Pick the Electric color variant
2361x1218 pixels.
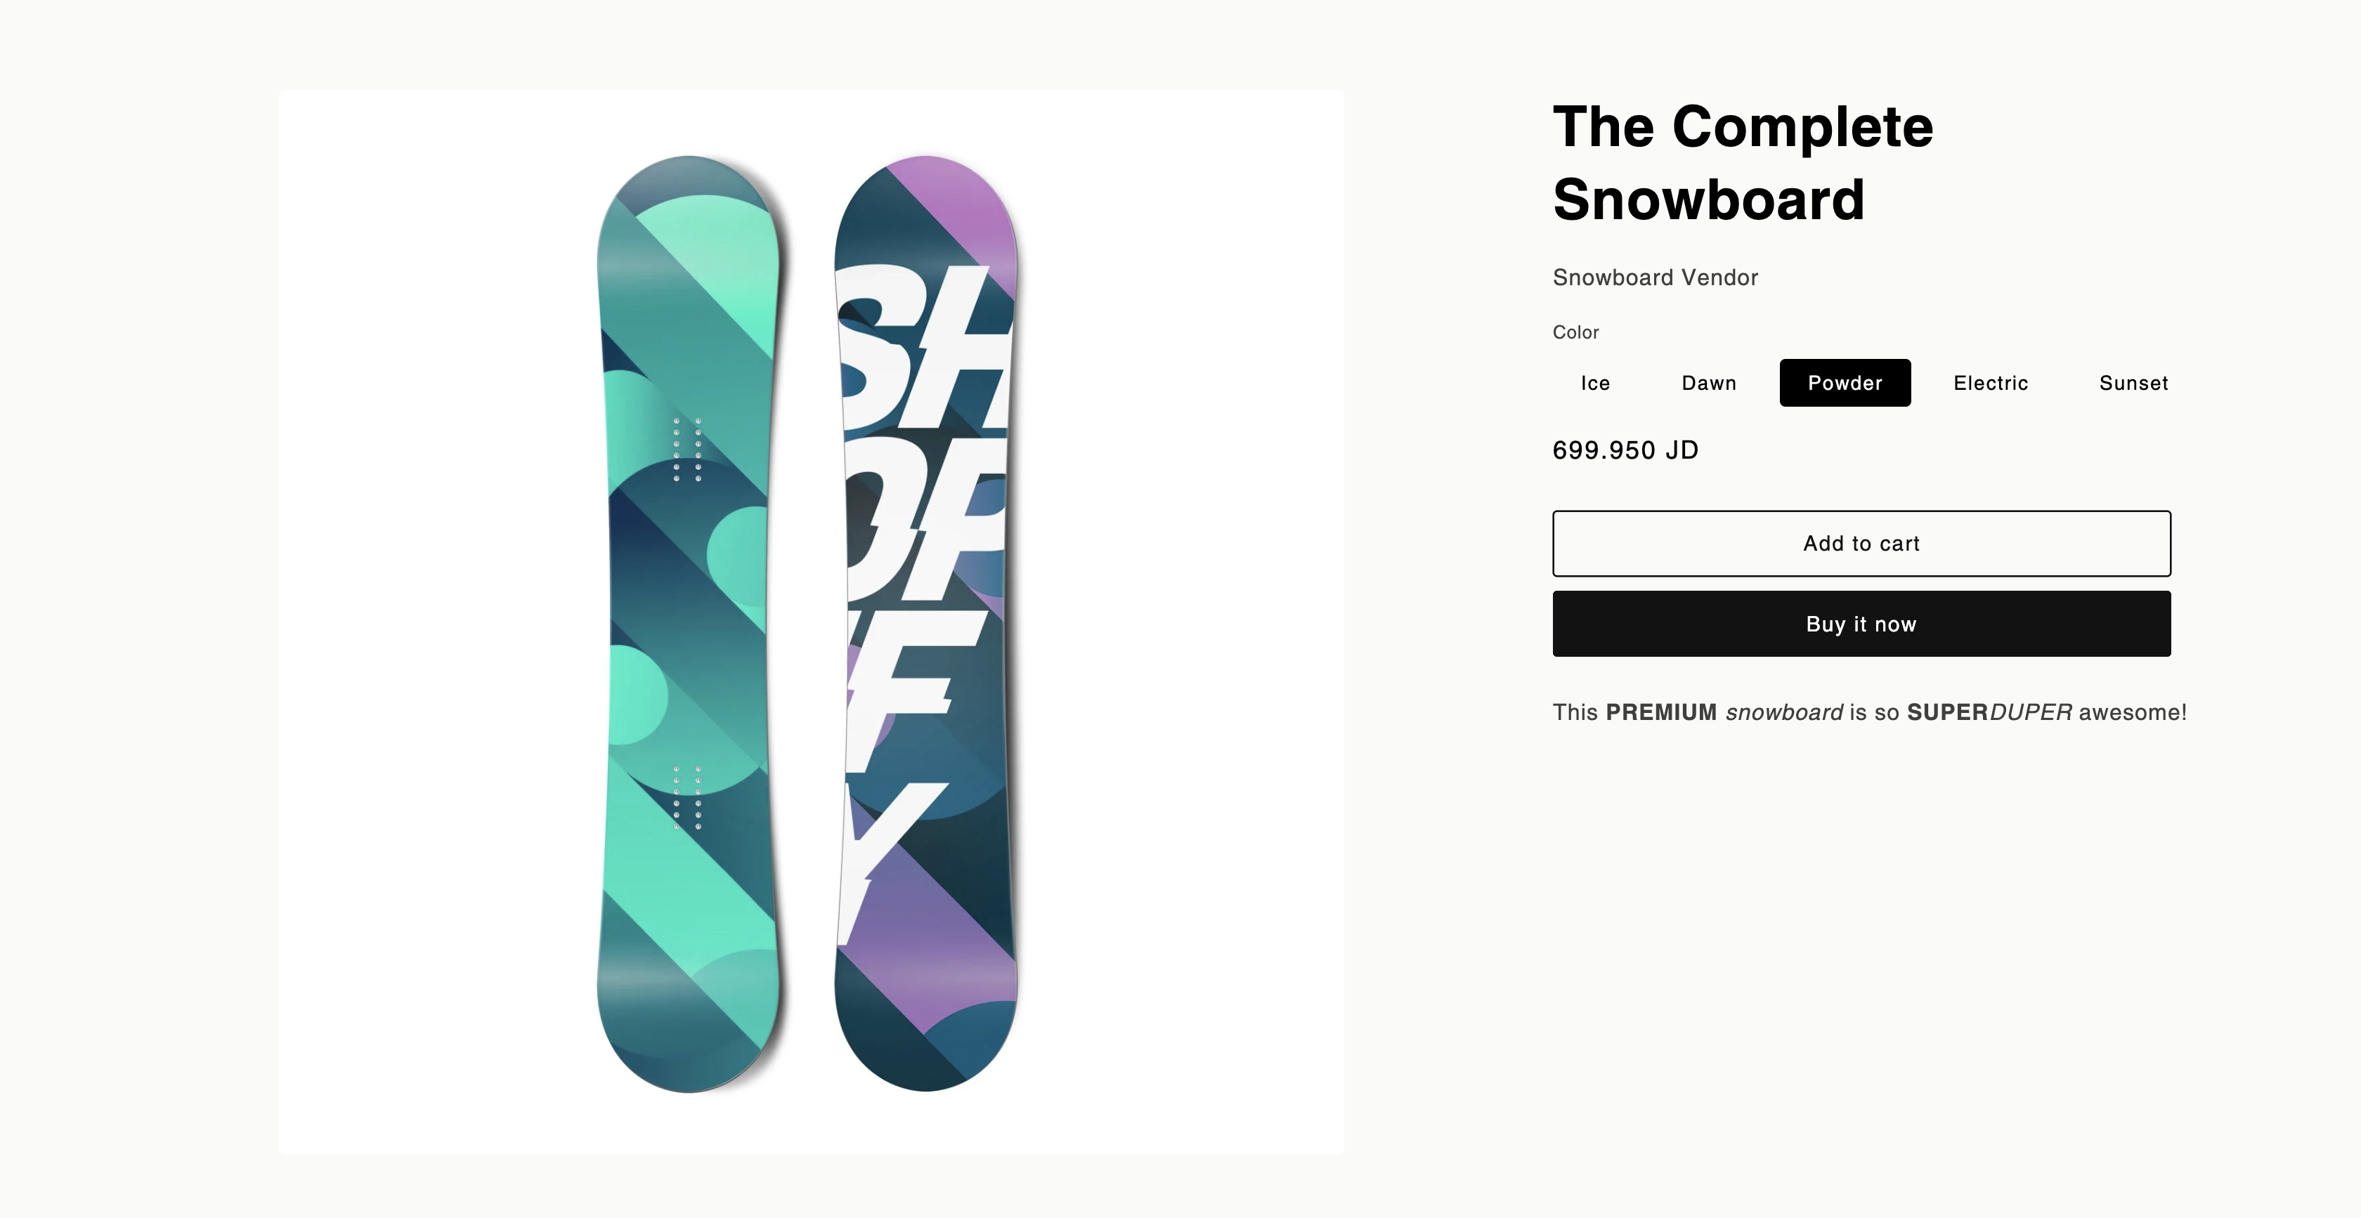1990,383
